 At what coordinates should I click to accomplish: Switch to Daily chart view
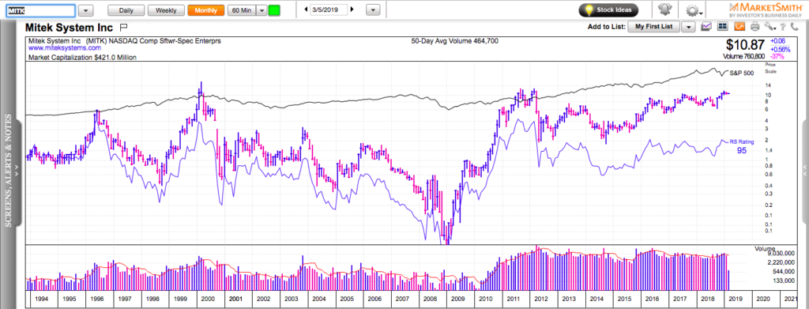(126, 10)
